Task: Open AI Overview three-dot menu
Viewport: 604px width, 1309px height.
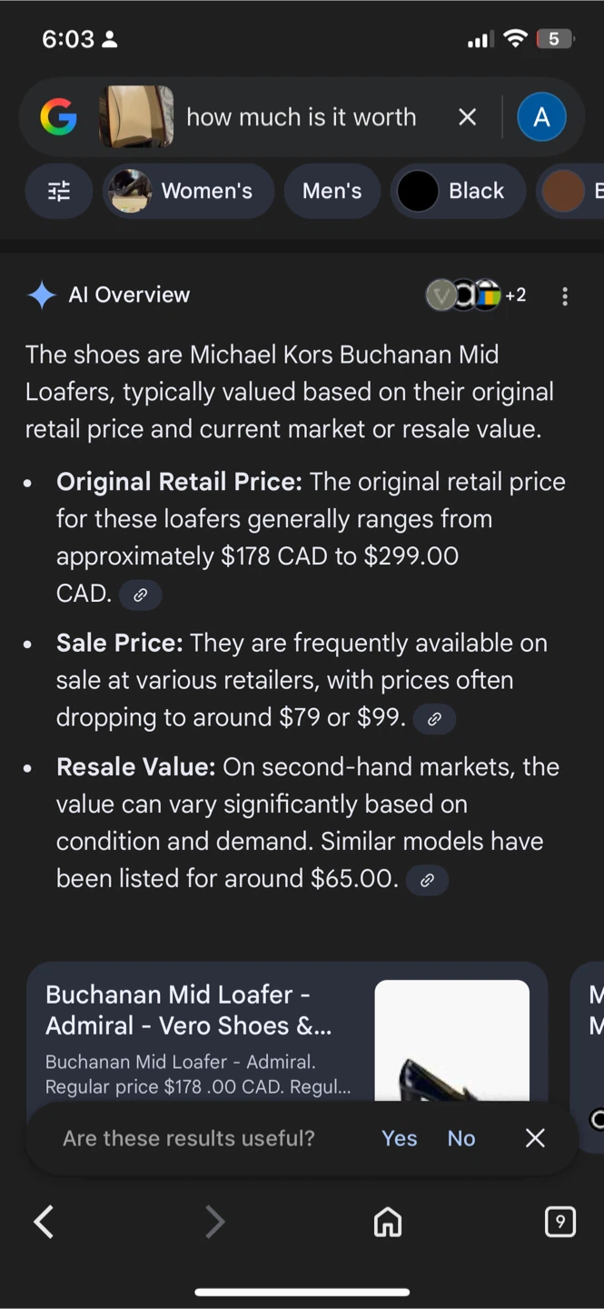Action: point(565,296)
